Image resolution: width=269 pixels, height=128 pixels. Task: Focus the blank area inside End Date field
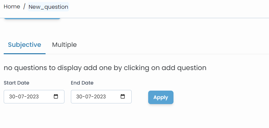pyautogui.click(x=113, y=97)
